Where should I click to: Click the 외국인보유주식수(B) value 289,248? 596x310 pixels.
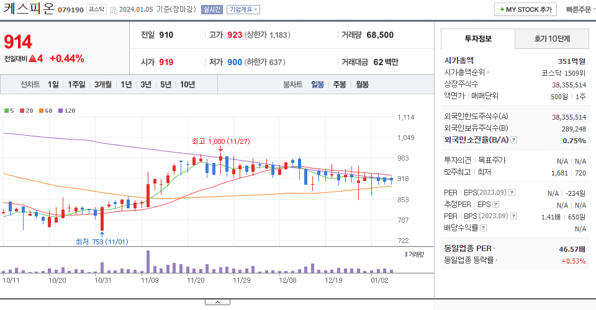click(x=574, y=129)
